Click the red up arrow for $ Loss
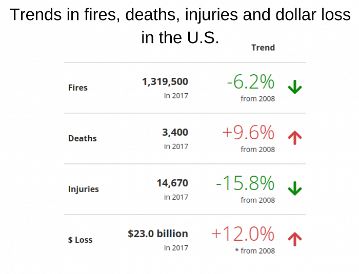 [x=295, y=239]
